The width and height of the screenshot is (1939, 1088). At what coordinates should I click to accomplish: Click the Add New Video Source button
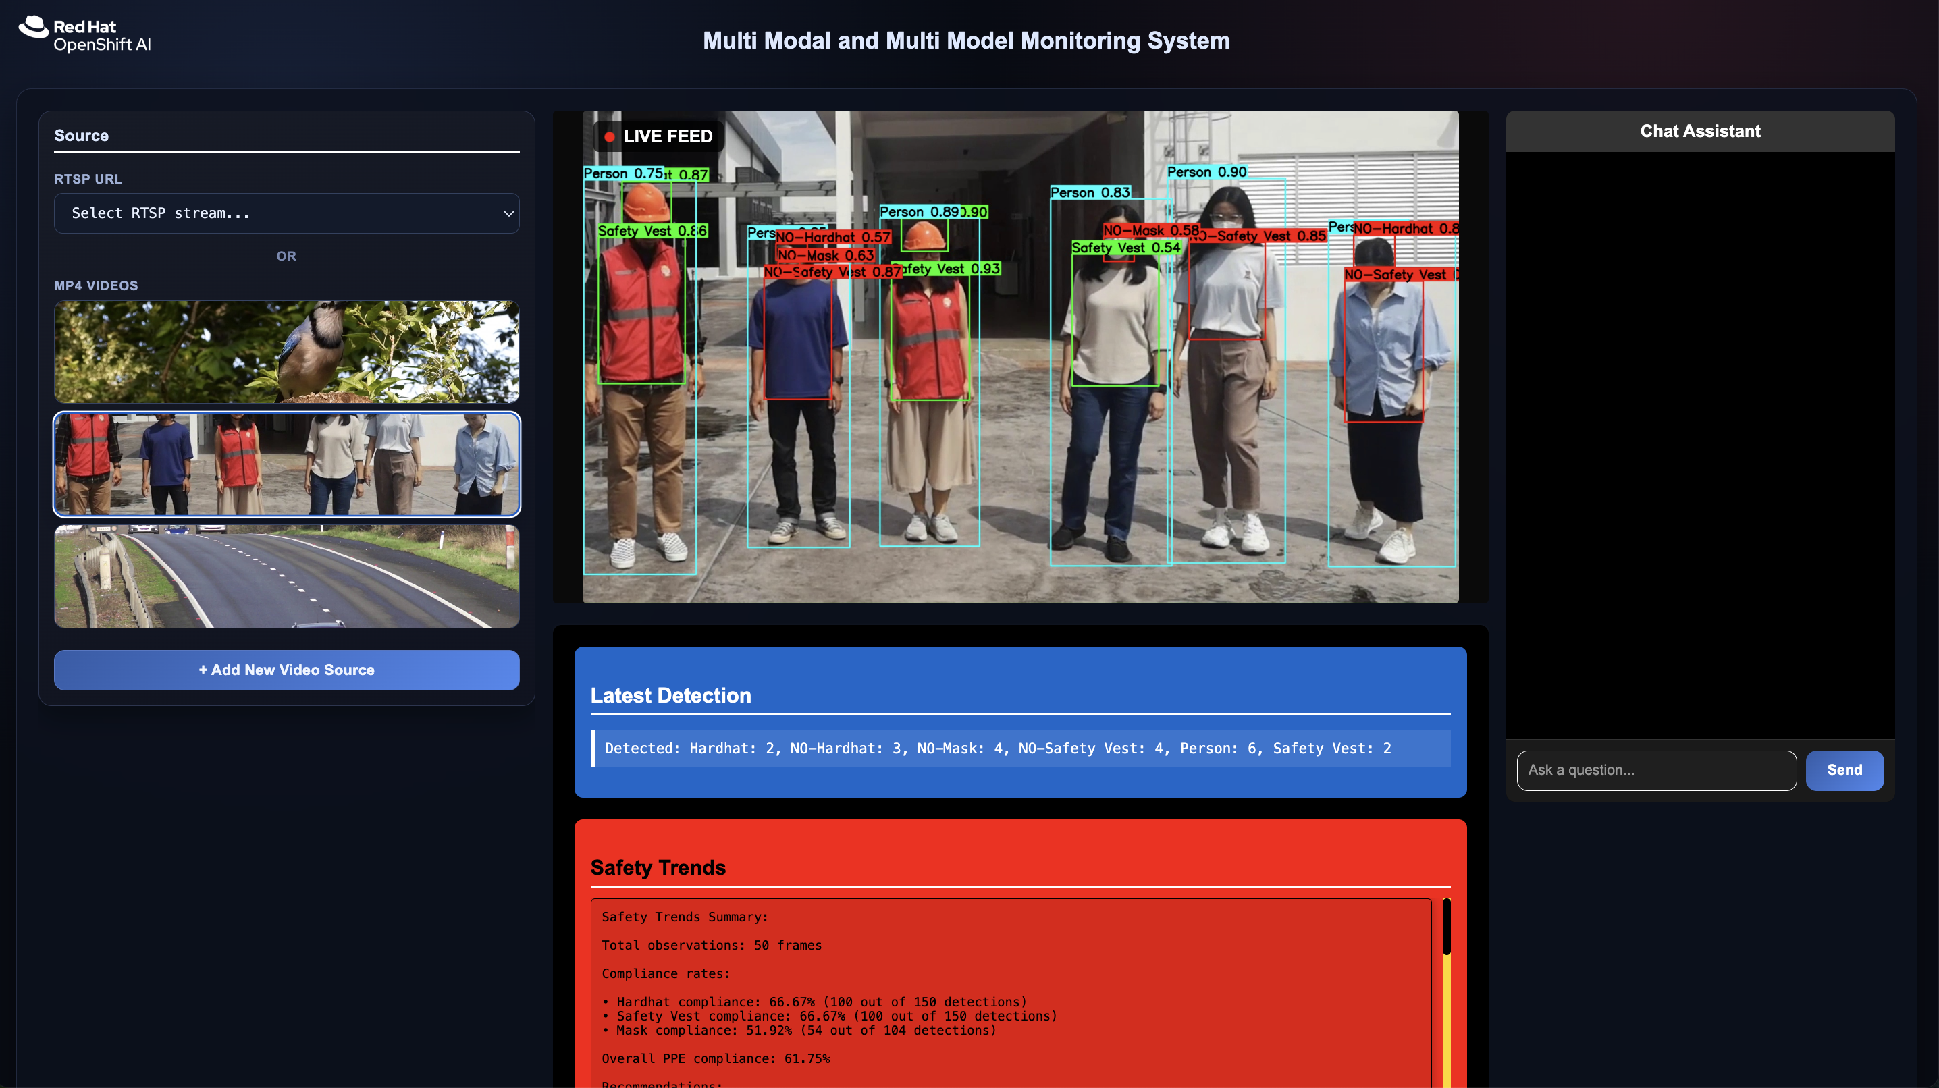[x=287, y=670]
